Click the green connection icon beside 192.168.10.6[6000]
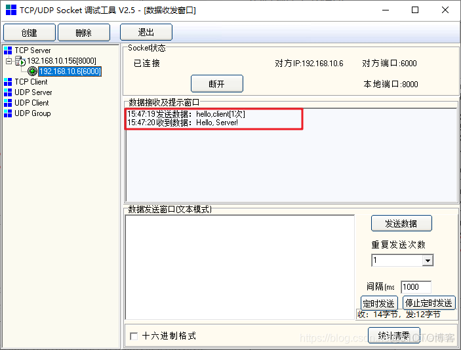 coord(32,71)
